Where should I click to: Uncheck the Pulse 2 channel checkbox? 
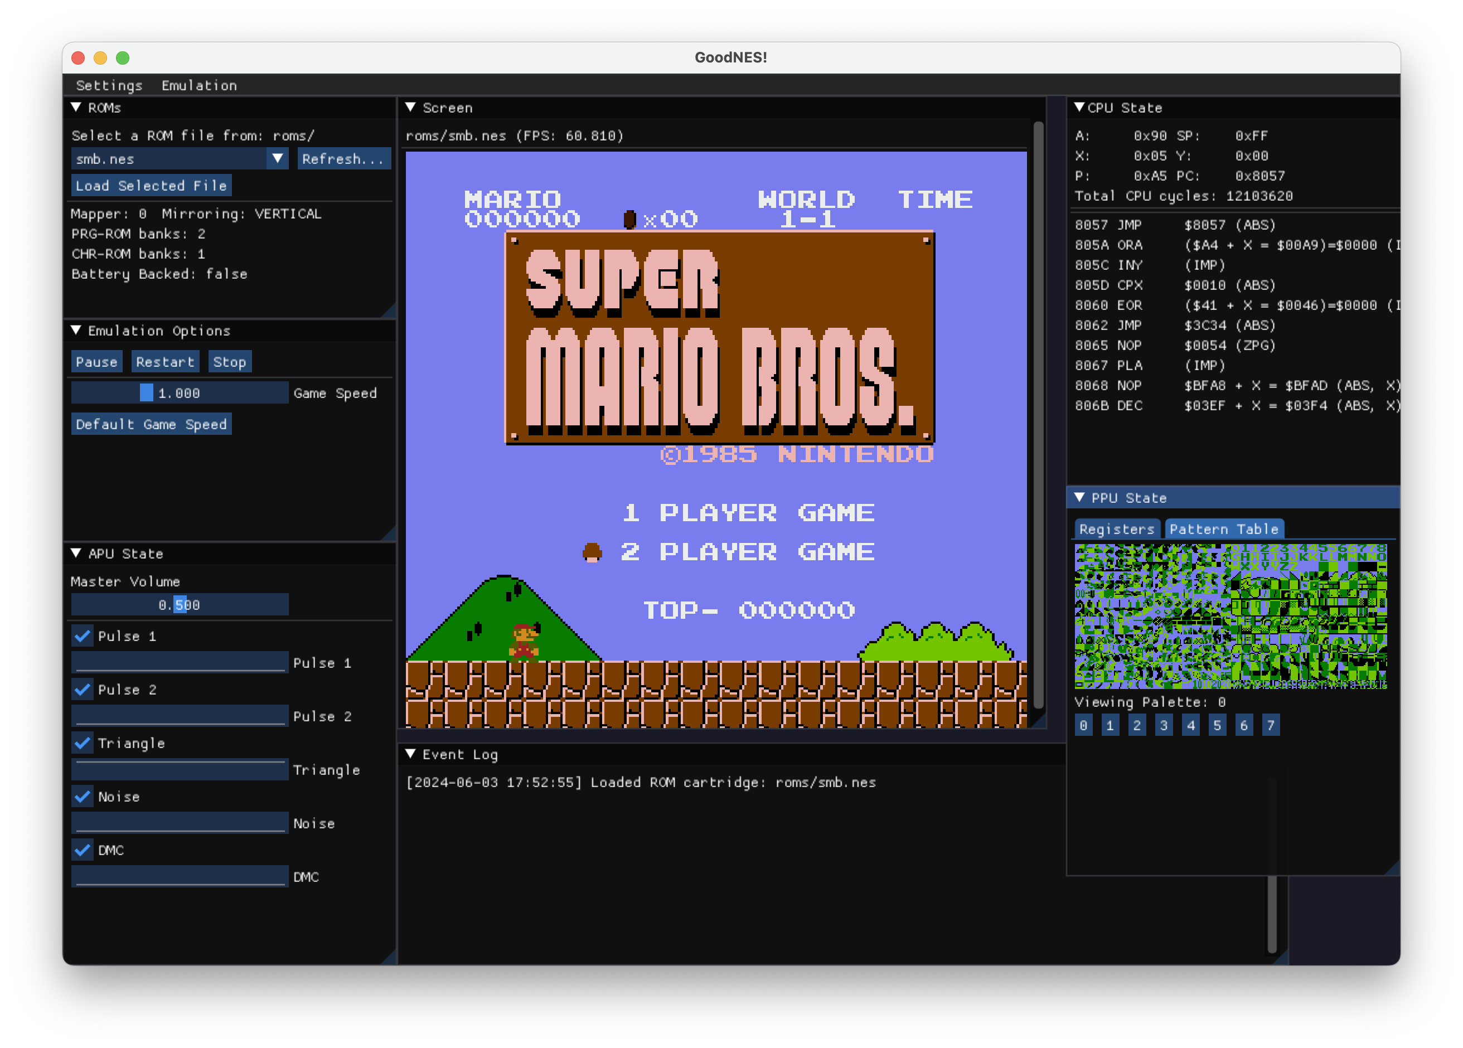(x=83, y=690)
